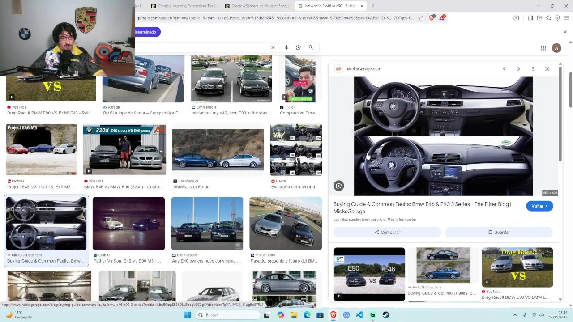Open Copilot from taskbar
573x322 pixels.
pos(281,315)
